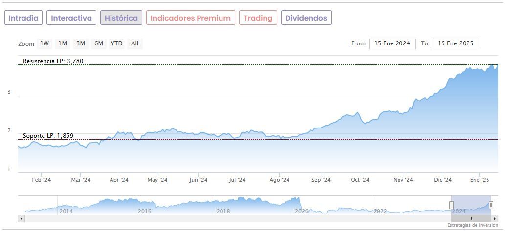Click the Estrategias de Inversión credit link
The width and height of the screenshot is (510, 234).
click(x=472, y=225)
